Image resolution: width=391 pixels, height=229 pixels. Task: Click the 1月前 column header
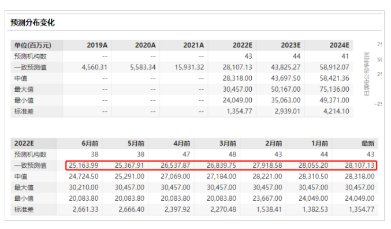tap(320, 144)
